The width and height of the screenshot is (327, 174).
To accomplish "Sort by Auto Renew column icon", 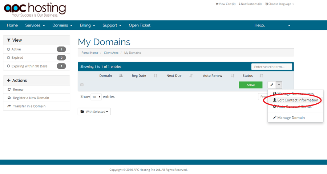I will 233,76.
